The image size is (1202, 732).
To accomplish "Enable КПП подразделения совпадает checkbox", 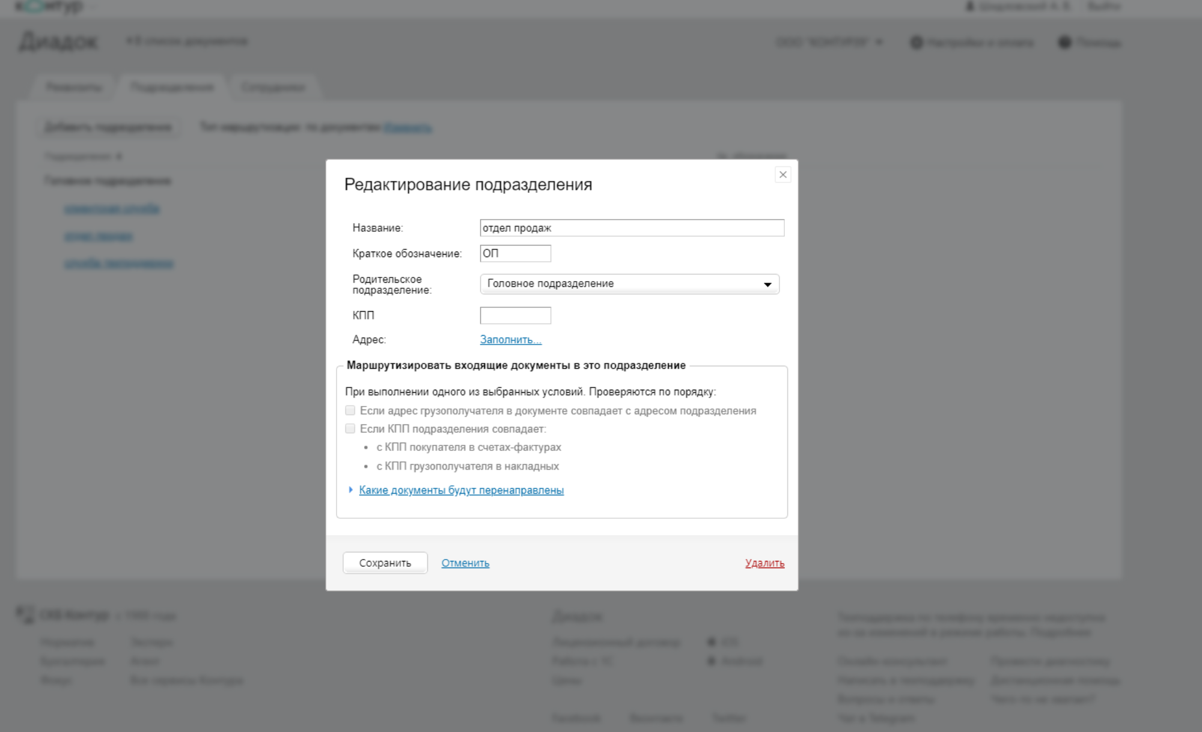I will pos(349,428).
